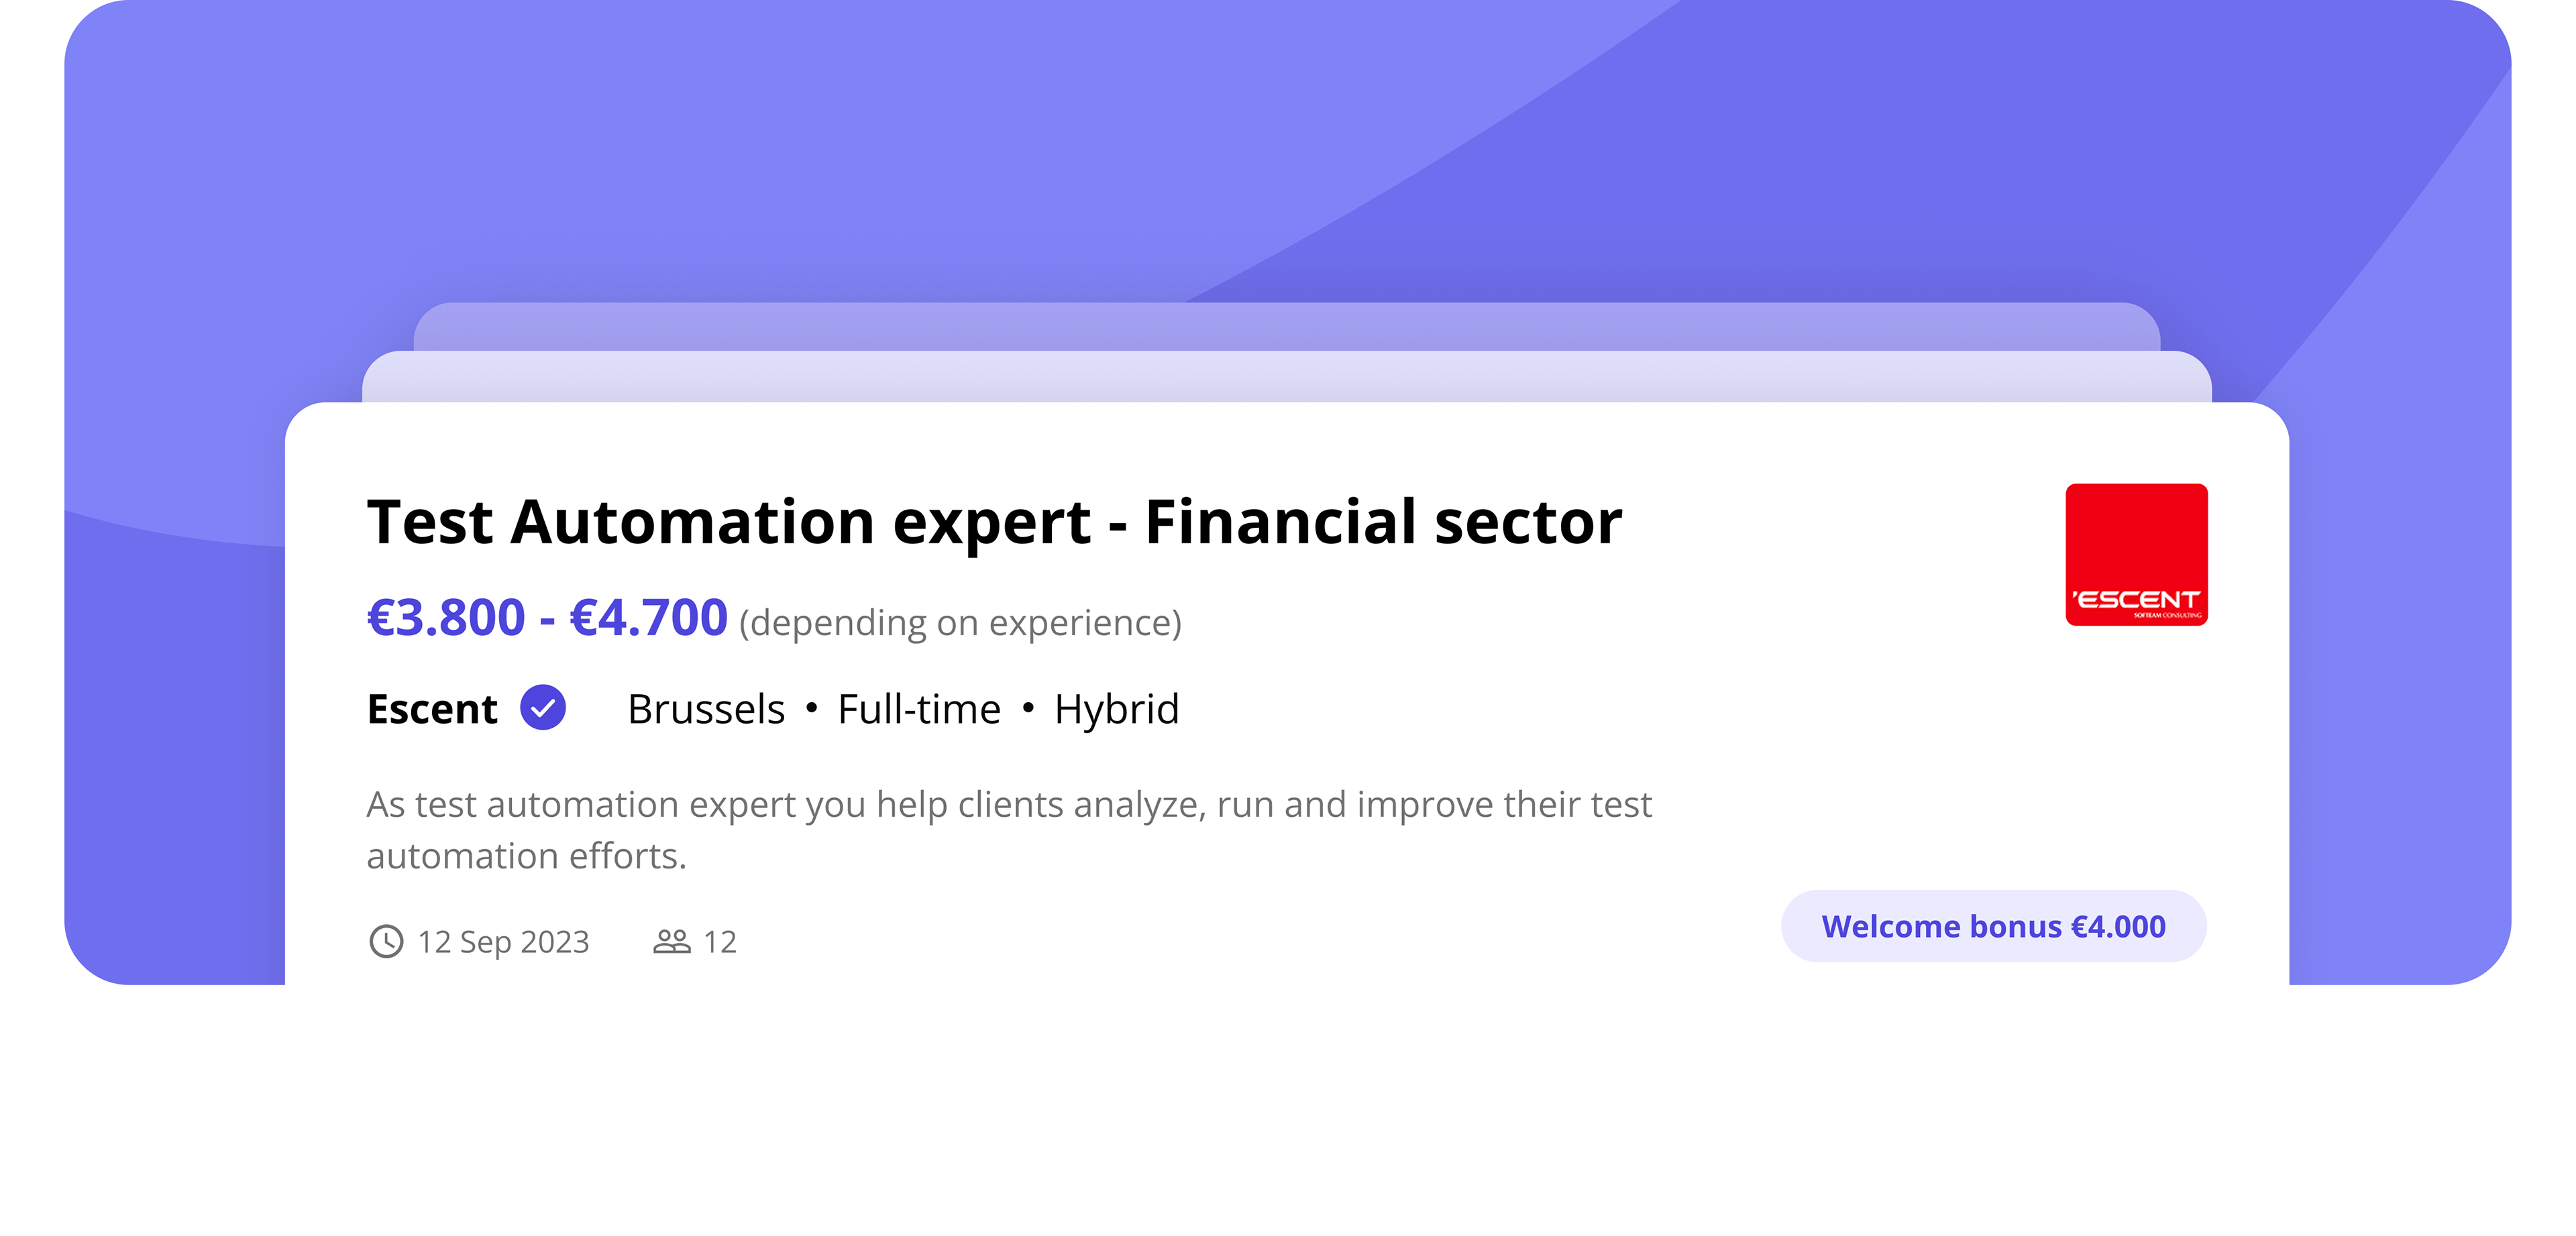
Task: Click the job description paragraph
Action: coord(1008,829)
